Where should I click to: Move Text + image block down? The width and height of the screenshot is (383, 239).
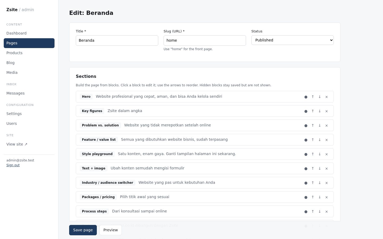pos(320,168)
